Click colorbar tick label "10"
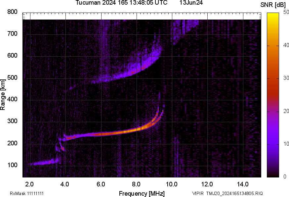The image size is (289, 197). 286,144
